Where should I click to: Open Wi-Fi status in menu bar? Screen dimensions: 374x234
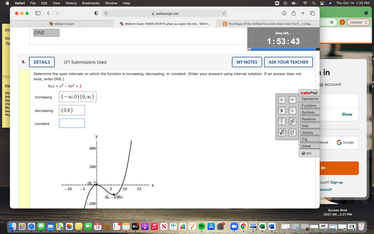[305, 3]
